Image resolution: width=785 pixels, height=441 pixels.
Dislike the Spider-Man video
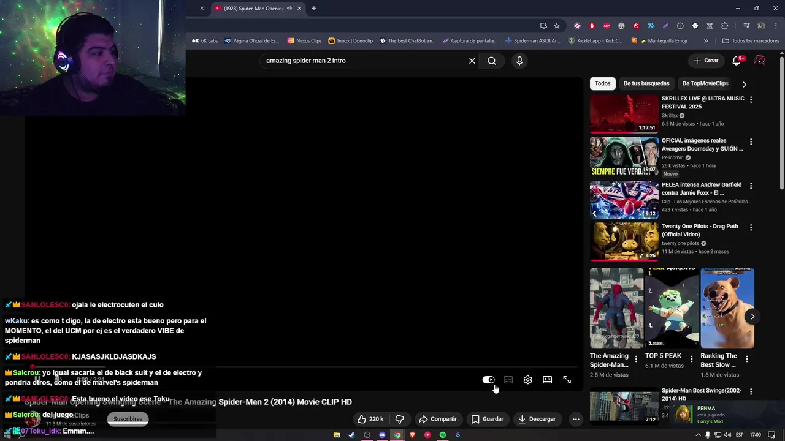click(x=399, y=419)
